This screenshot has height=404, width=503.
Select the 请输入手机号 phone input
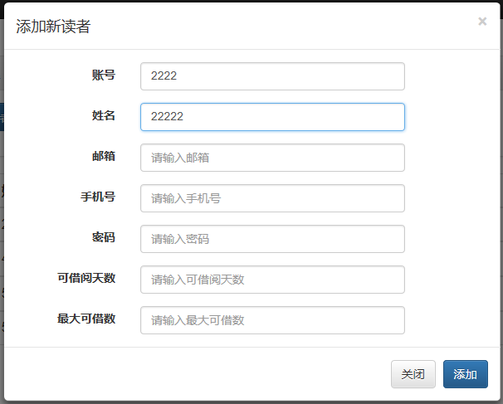click(x=272, y=198)
